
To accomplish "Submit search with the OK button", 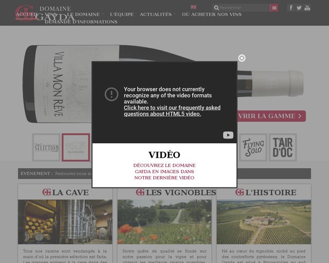I will click(x=274, y=8).
